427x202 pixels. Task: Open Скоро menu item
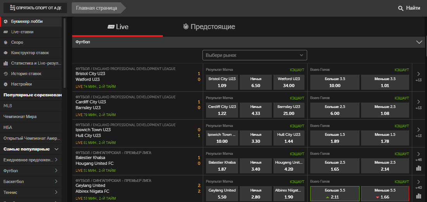click(x=31, y=43)
